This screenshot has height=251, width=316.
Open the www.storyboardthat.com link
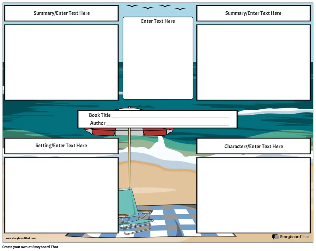click(x=21, y=238)
